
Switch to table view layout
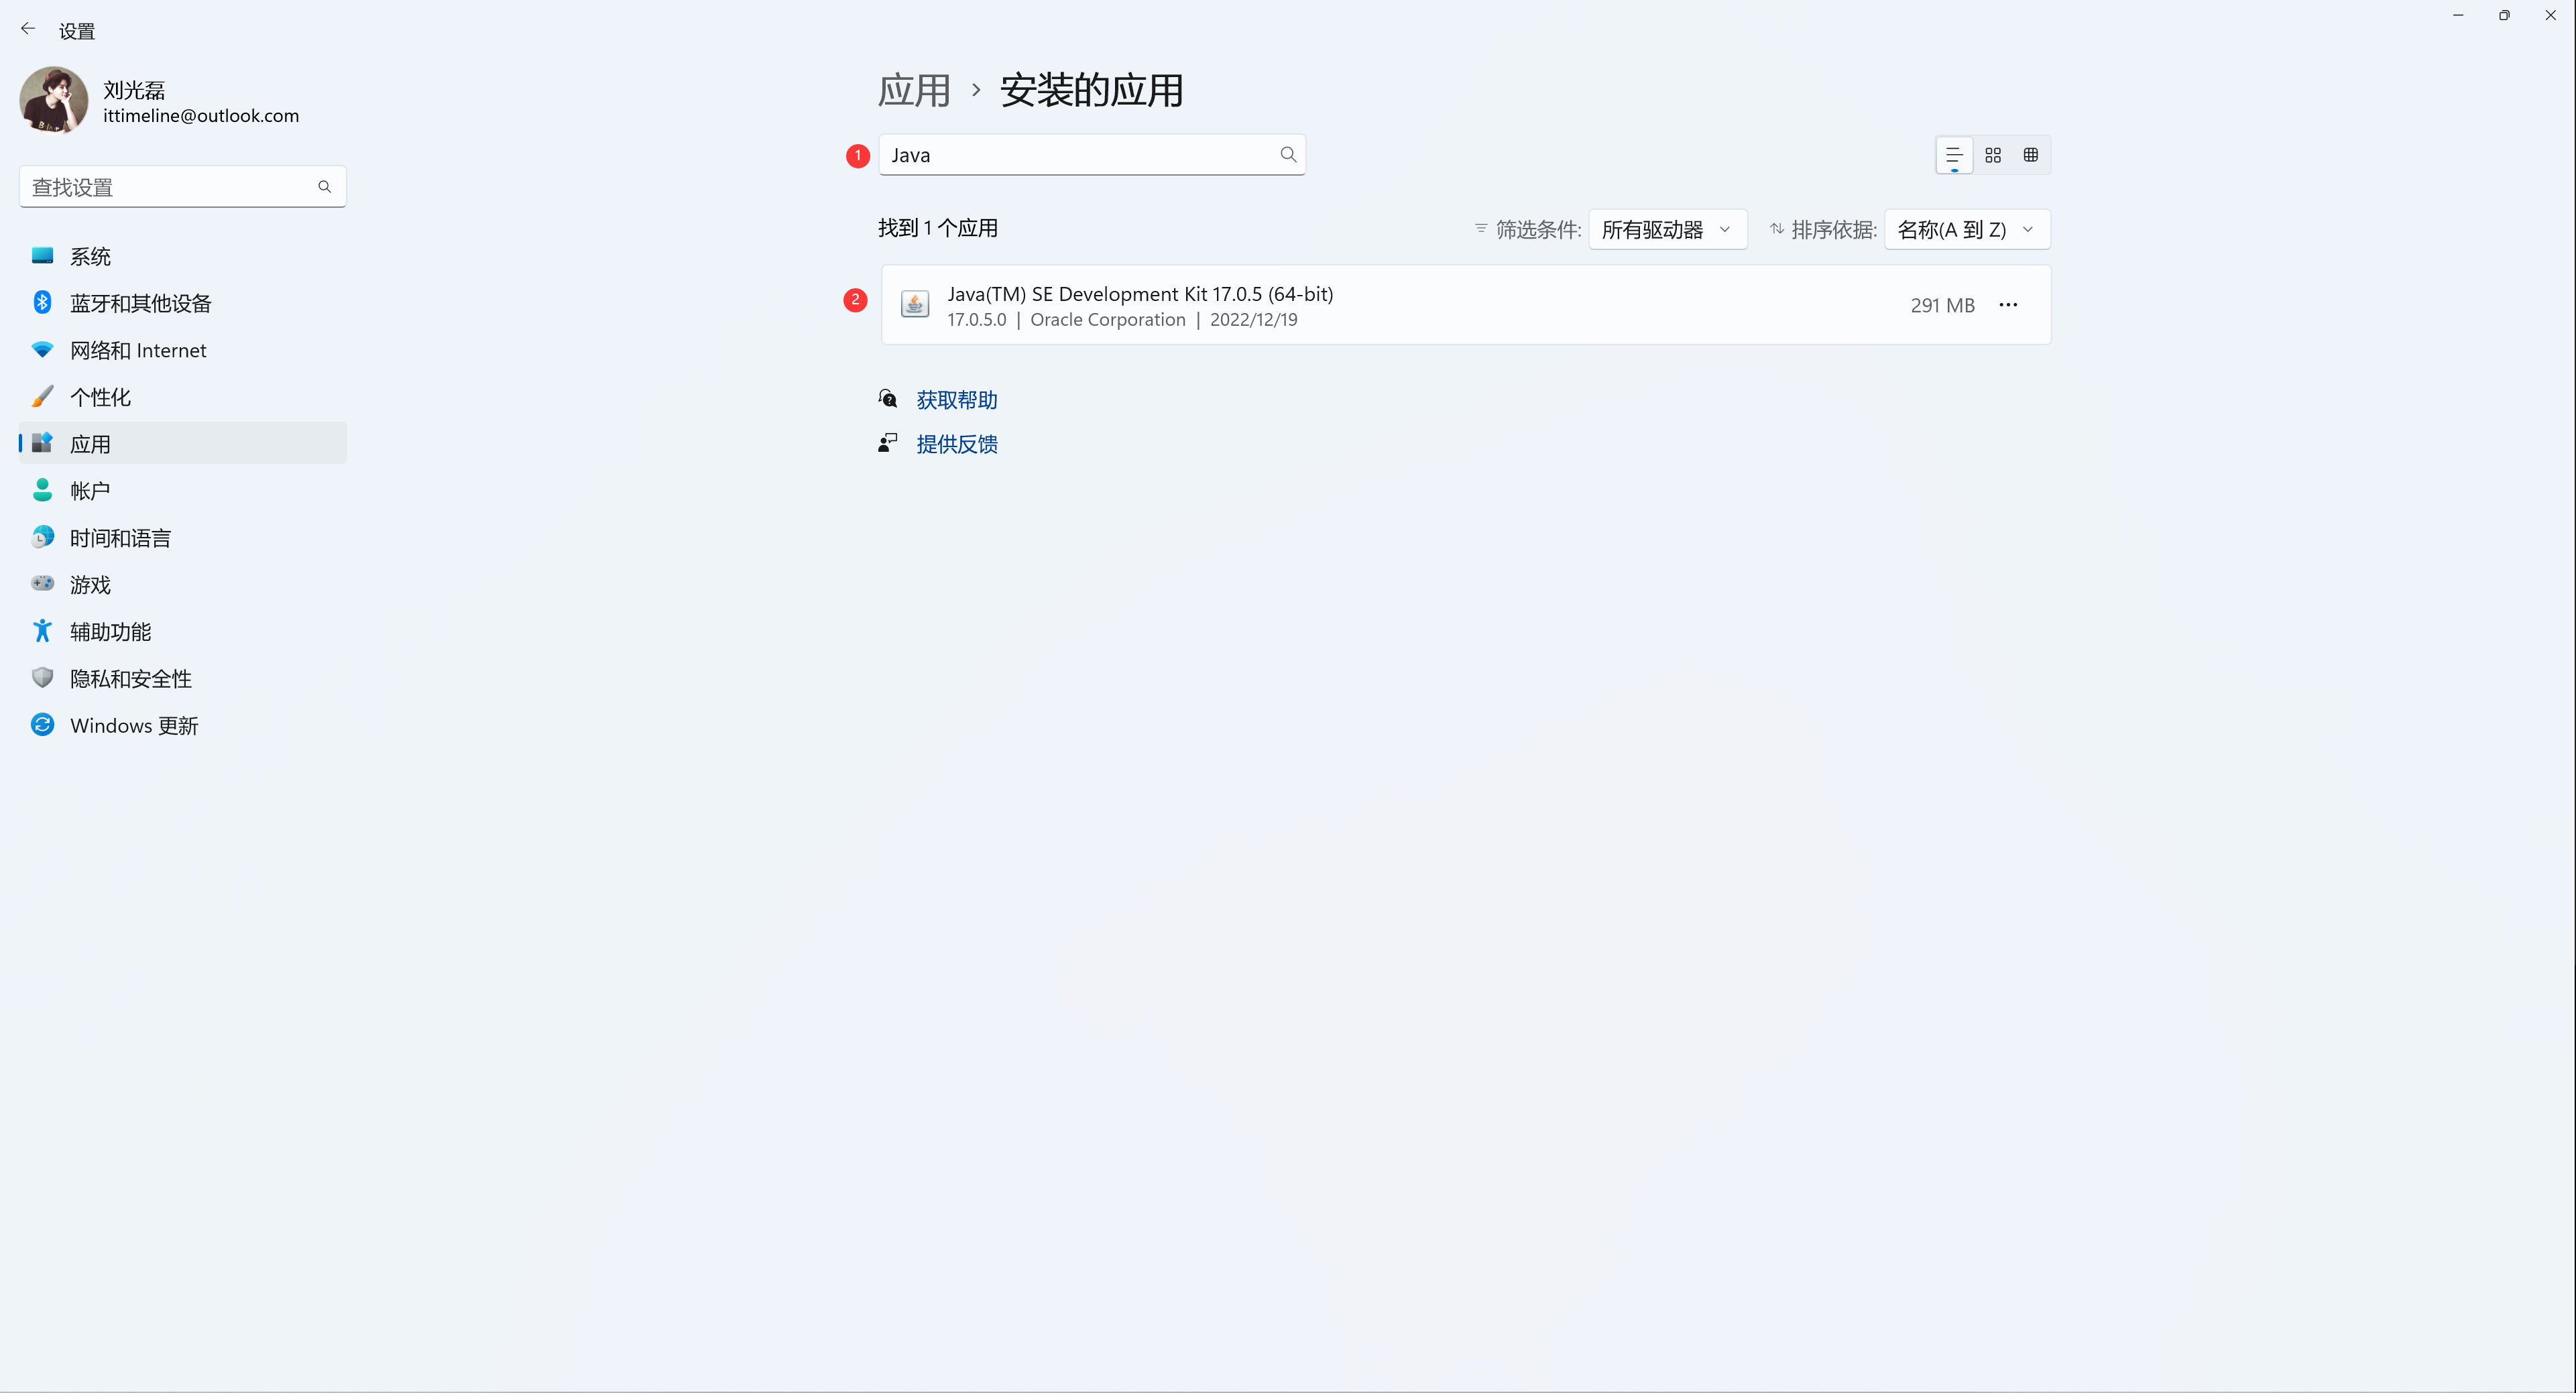click(x=2031, y=155)
